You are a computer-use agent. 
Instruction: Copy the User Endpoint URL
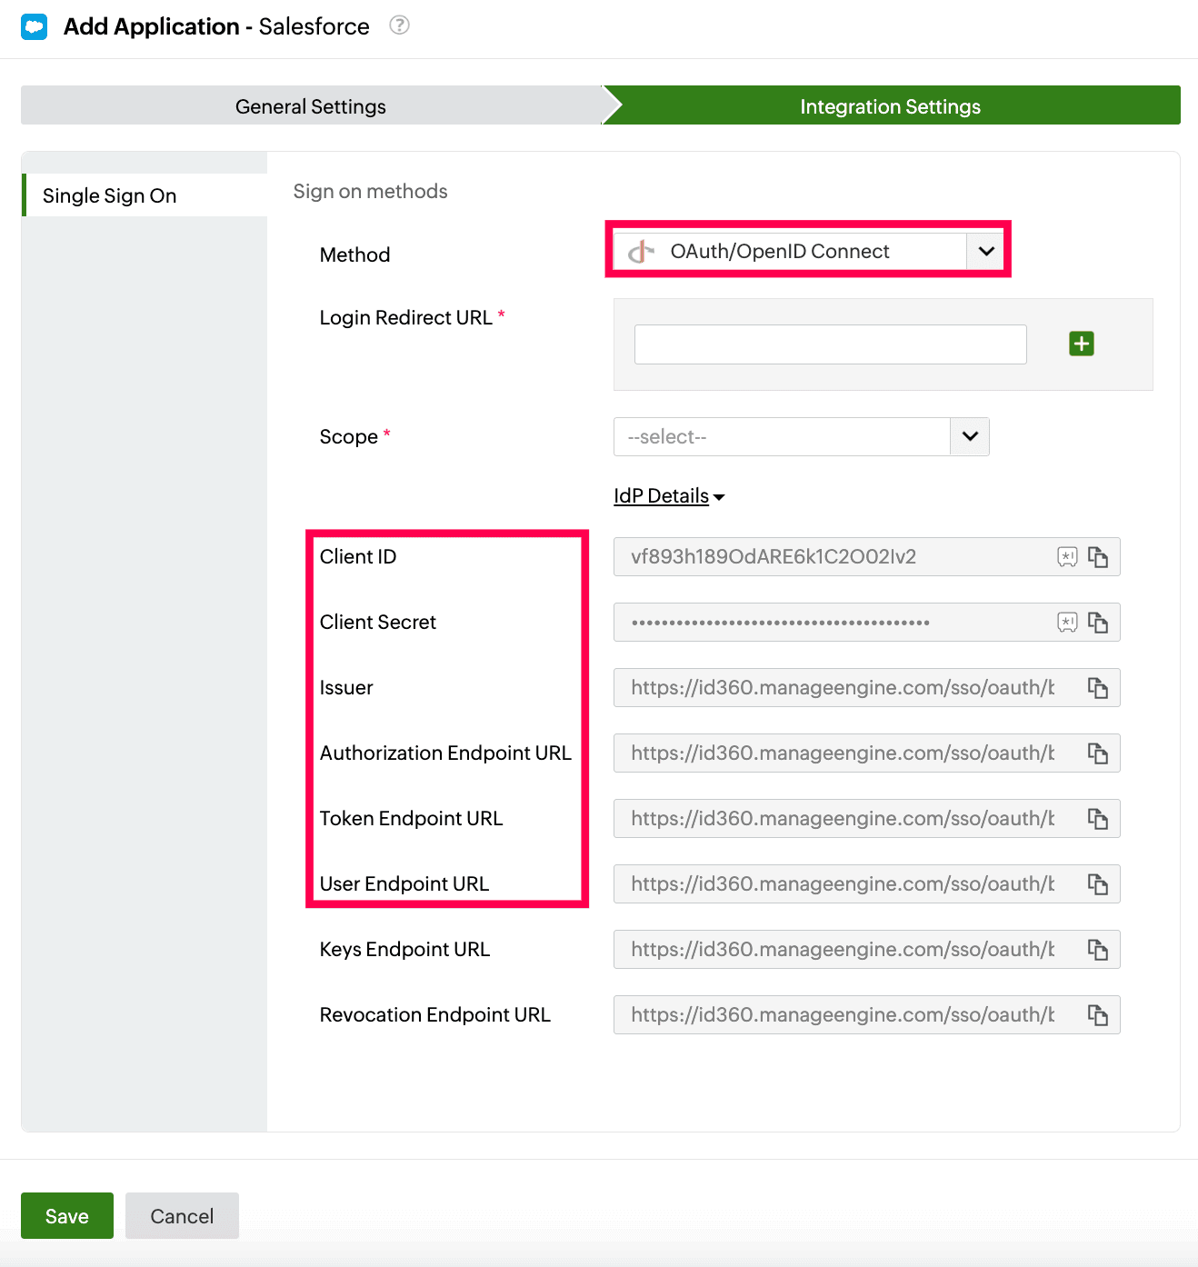point(1098,884)
